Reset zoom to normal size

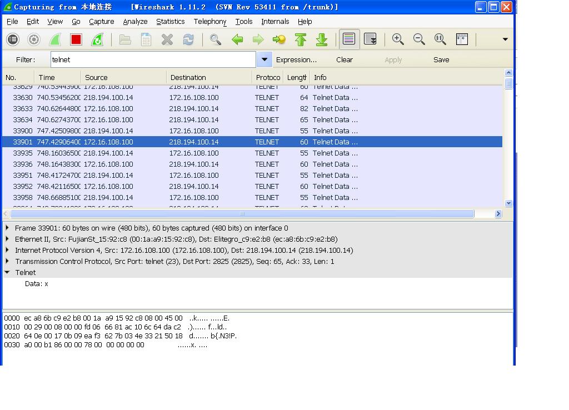[x=440, y=39]
